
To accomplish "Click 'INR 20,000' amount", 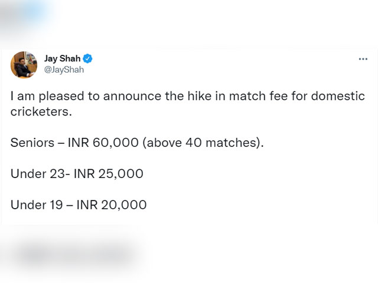I will (112, 205).
